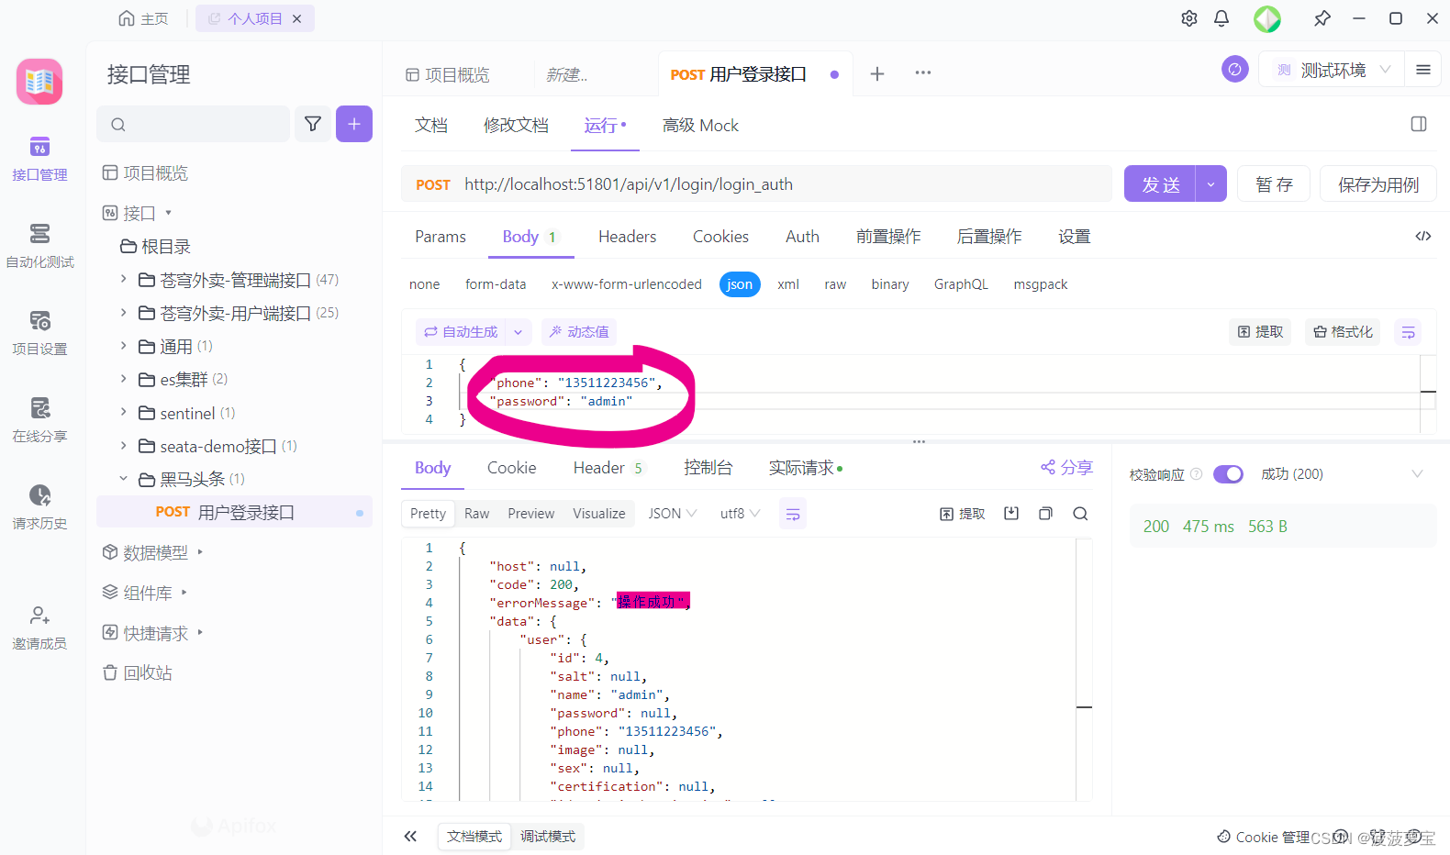This screenshot has width=1450, height=855.
Task: Select the form-data body type
Action: [496, 284]
